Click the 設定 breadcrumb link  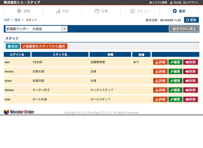point(17,20)
